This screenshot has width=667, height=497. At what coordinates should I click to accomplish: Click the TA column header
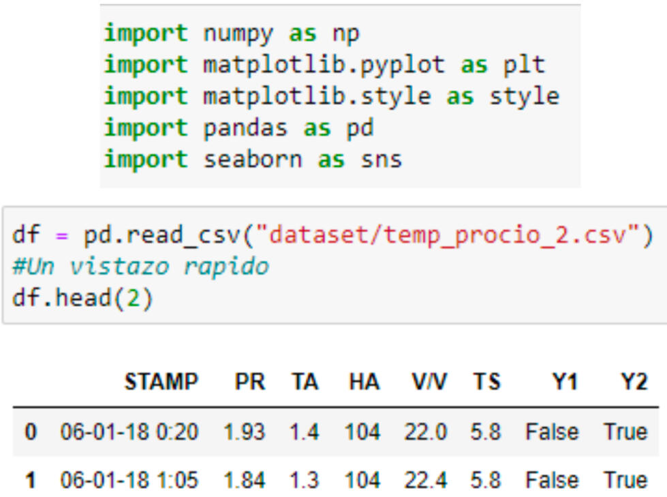click(304, 382)
